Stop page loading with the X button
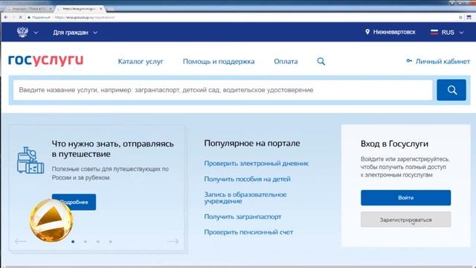476x268 pixels. point(20,17)
